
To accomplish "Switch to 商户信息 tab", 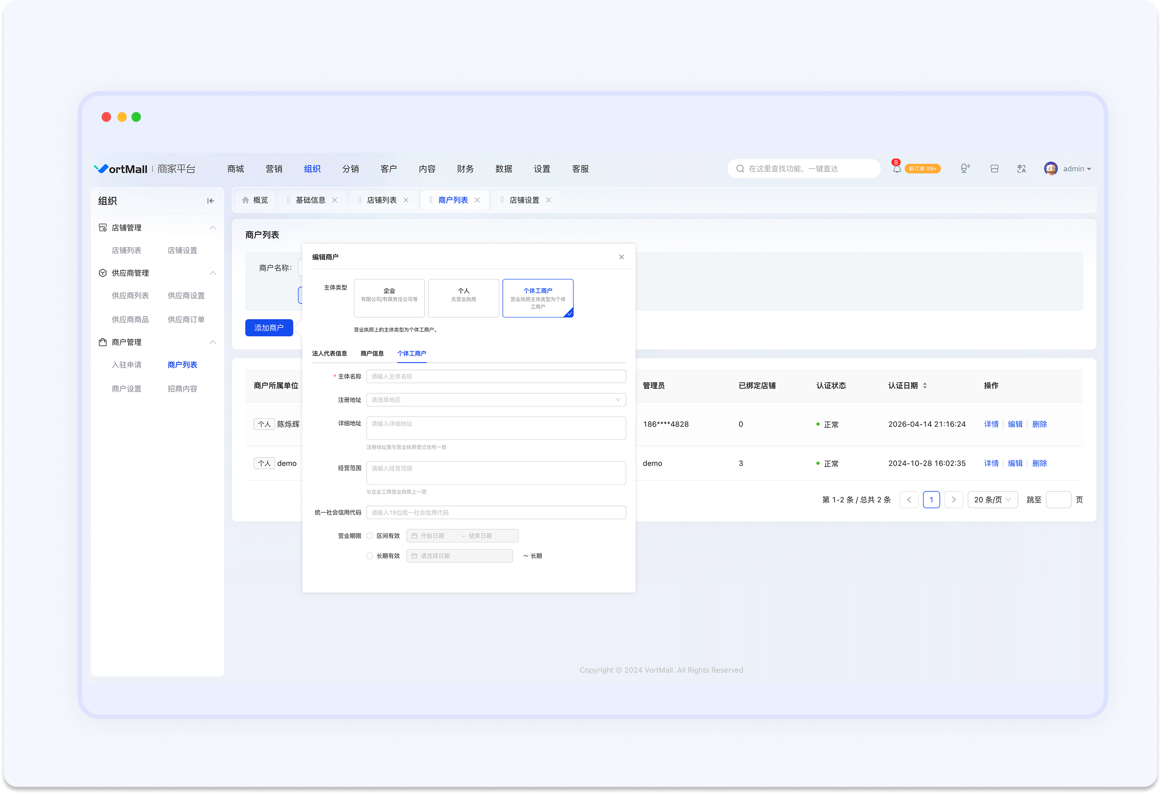I will click(372, 354).
